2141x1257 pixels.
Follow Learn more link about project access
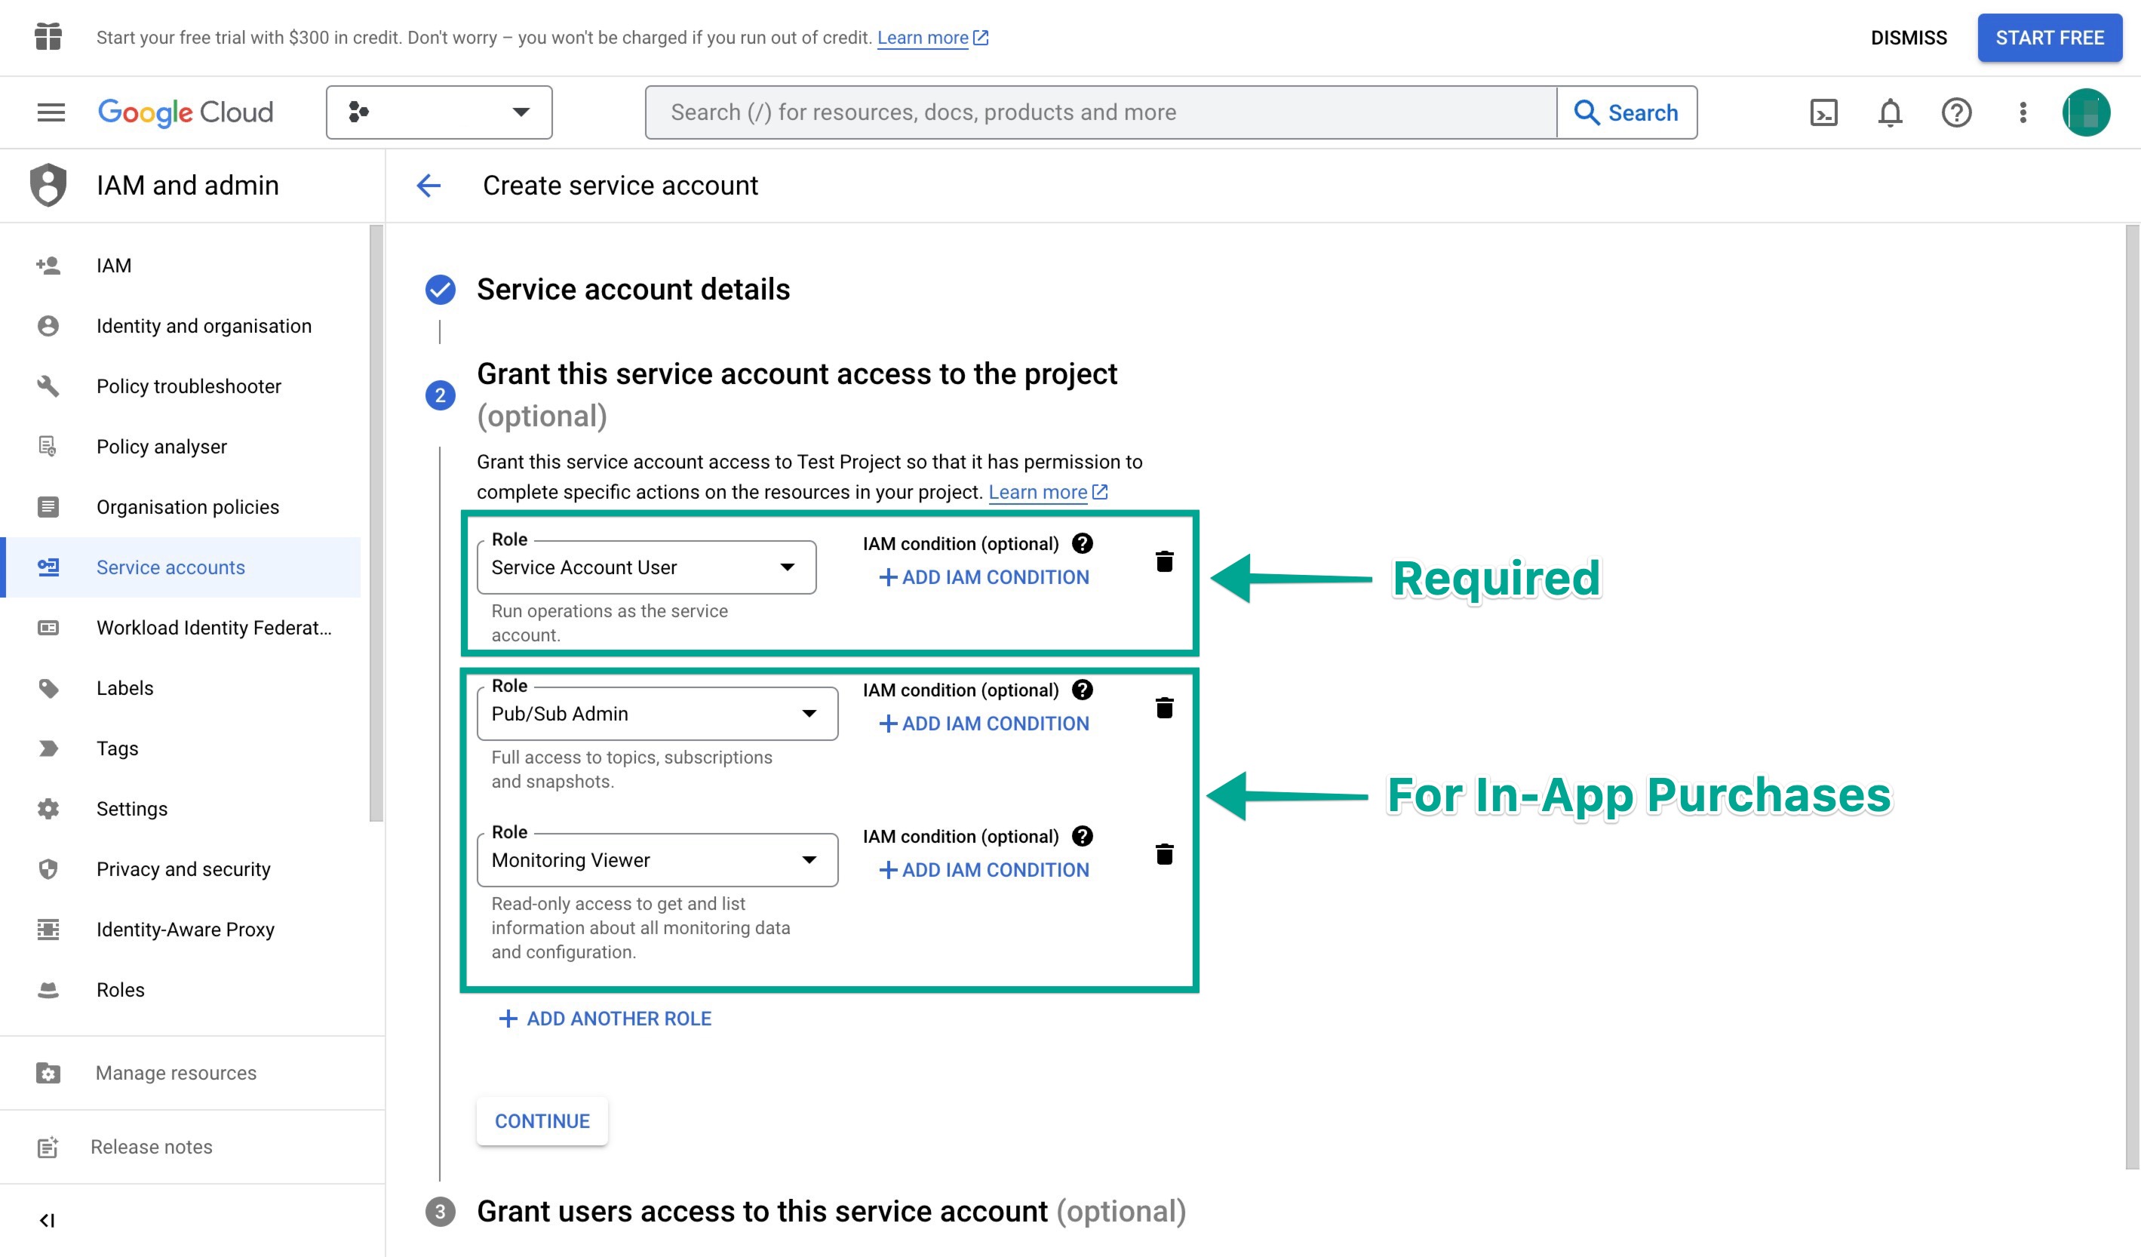coord(1048,491)
